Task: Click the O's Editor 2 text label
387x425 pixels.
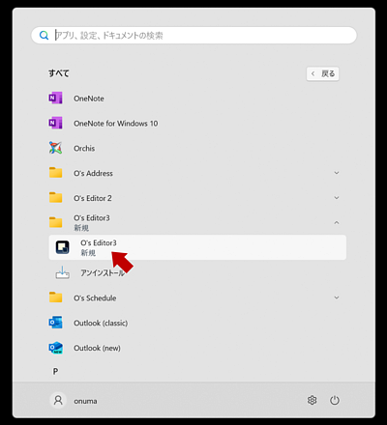Action: (x=93, y=198)
